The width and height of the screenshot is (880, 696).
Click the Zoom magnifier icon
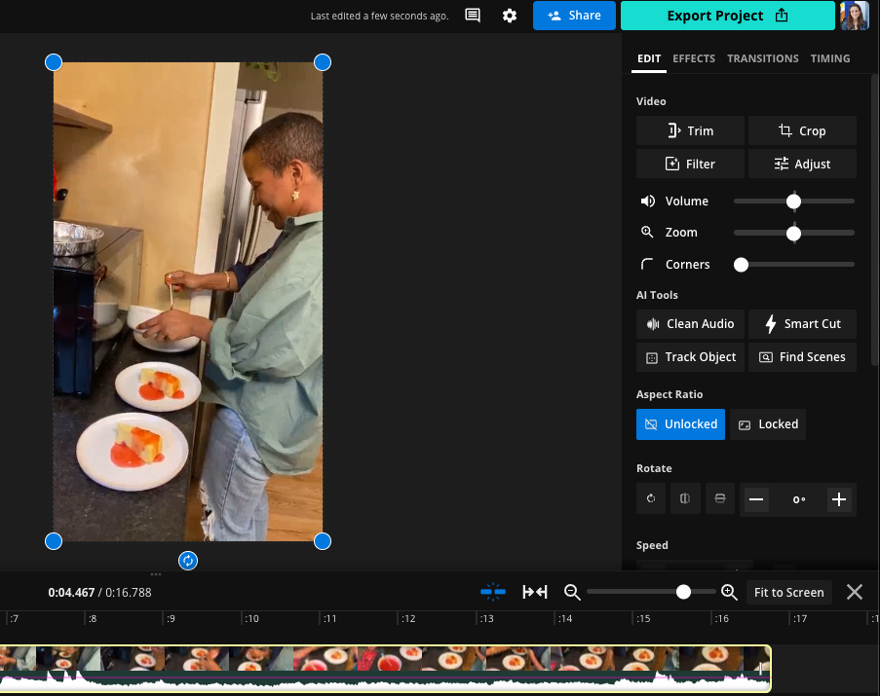coord(647,232)
